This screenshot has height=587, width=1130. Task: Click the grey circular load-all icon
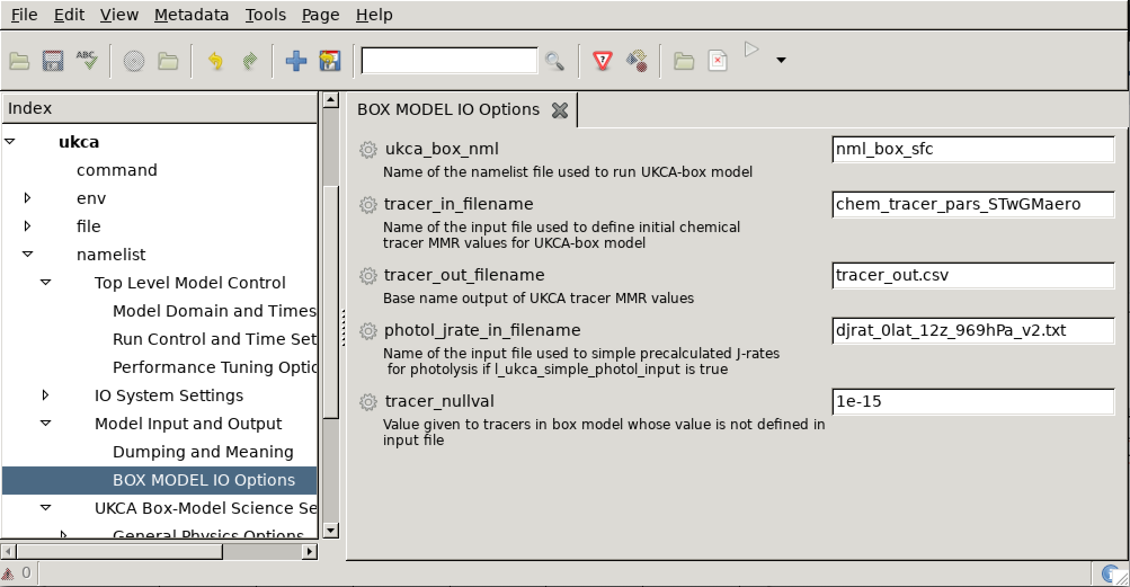tap(134, 61)
